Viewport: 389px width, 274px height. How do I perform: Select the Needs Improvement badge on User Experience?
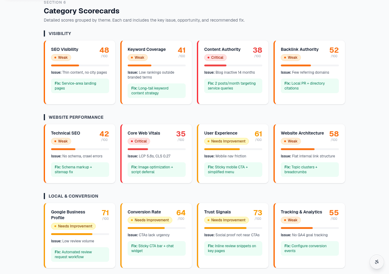(226, 141)
